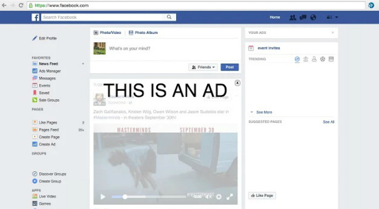379x209 pixels.
Task: Expand Your Ads panel arrow
Action: point(332,32)
